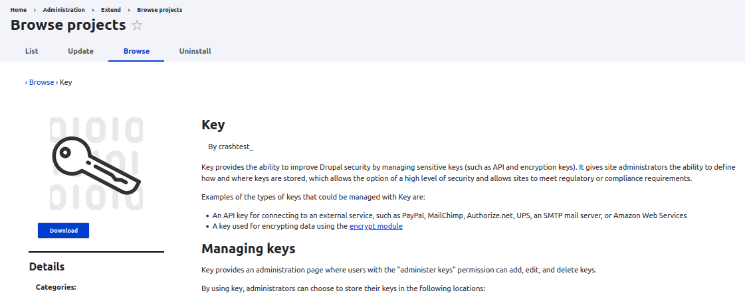Navigate to Administration breadcrumb

(x=64, y=10)
